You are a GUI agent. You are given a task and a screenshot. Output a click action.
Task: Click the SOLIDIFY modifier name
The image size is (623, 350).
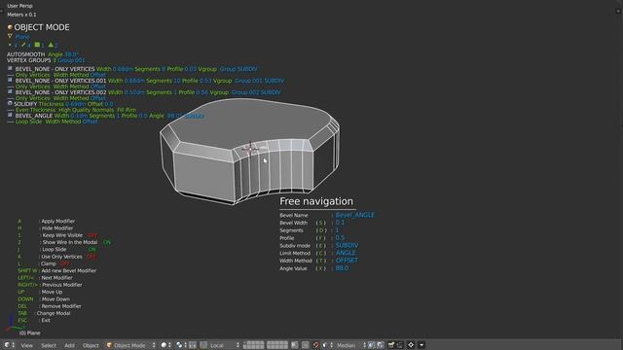click(25, 104)
